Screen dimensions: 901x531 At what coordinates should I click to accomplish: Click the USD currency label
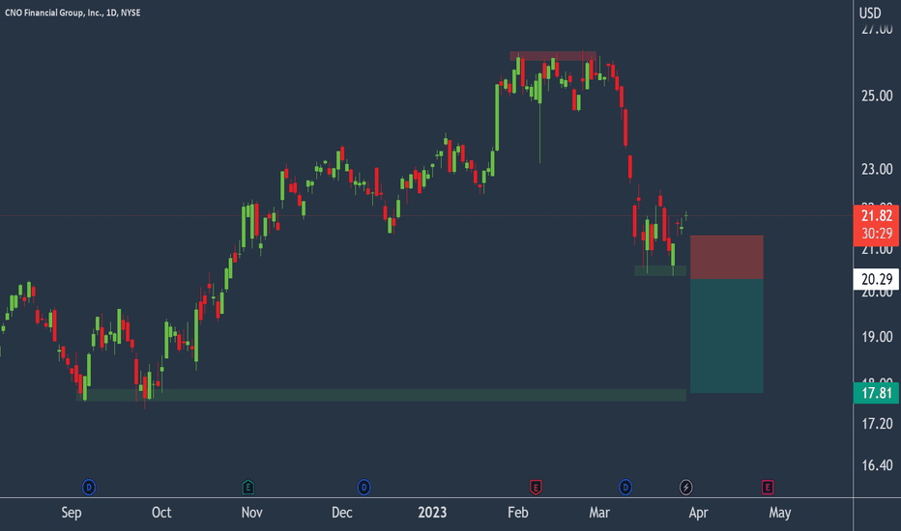click(x=870, y=14)
